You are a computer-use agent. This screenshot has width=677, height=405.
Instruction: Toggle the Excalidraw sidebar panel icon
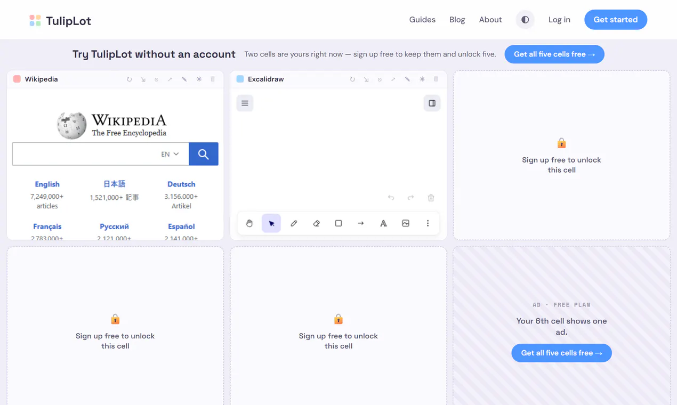[x=432, y=103]
